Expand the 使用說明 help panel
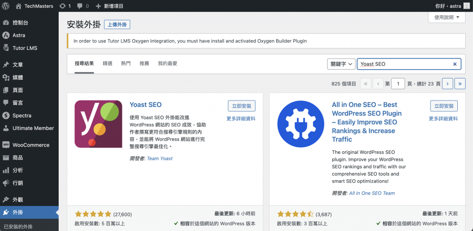The width and height of the screenshot is (473, 231). point(447,18)
